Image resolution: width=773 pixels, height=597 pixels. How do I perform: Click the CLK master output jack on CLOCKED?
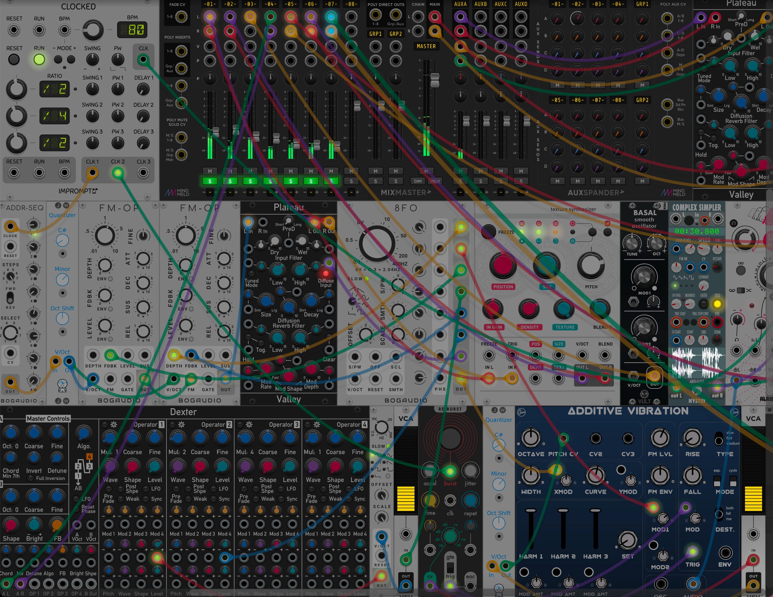[143, 59]
